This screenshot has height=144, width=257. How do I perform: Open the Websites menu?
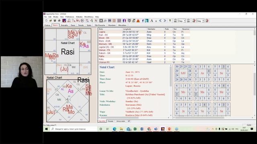click(79, 17)
